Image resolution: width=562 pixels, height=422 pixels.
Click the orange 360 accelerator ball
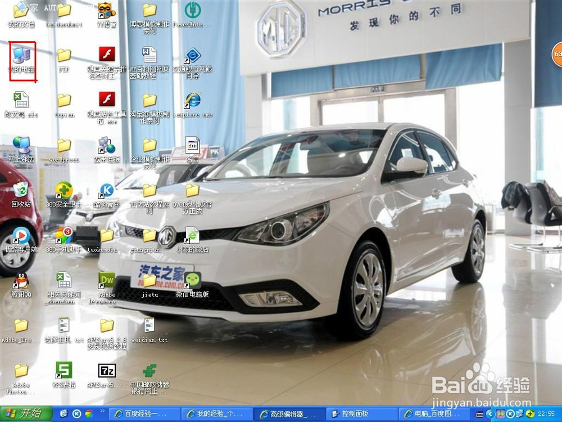tap(556, 54)
